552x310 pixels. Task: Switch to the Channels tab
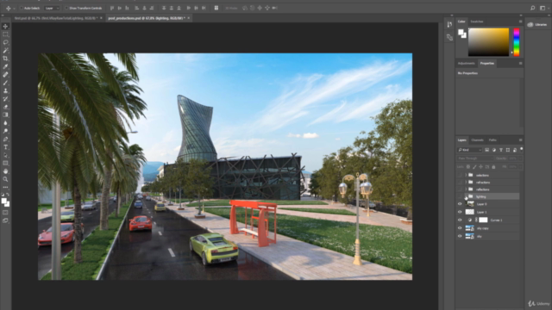pos(477,140)
